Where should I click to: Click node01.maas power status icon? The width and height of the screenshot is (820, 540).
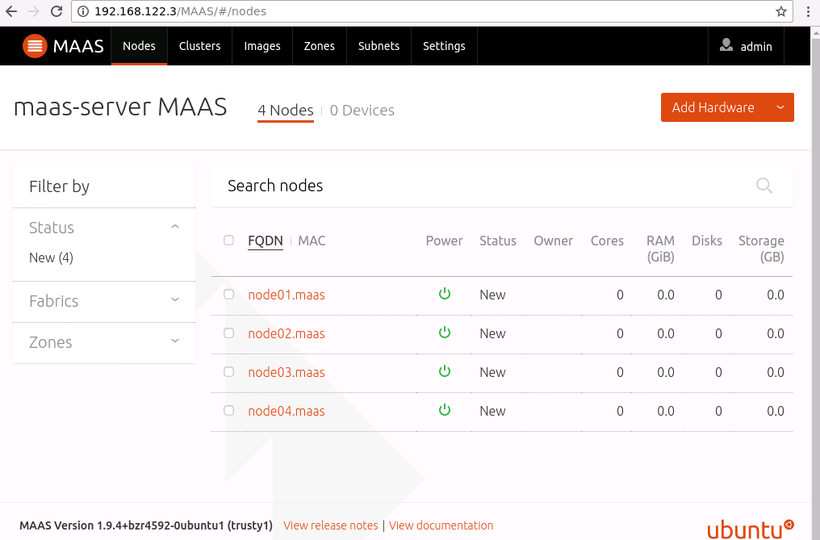pyautogui.click(x=445, y=294)
